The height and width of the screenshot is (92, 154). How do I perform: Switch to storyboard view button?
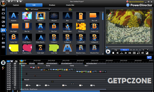coord(12,61)
